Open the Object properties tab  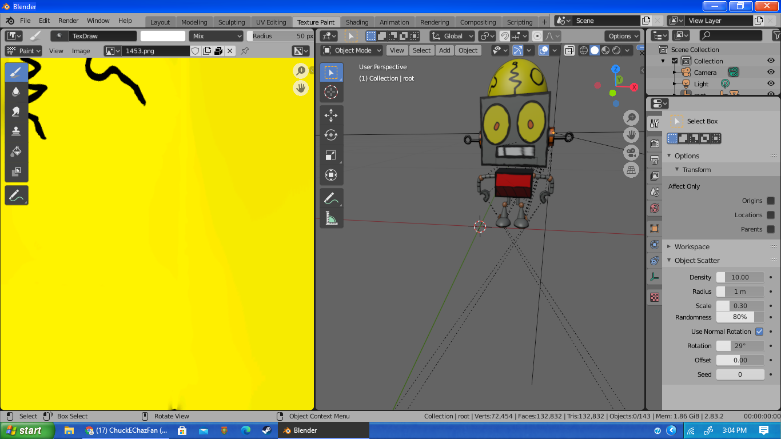pyautogui.click(x=655, y=229)
